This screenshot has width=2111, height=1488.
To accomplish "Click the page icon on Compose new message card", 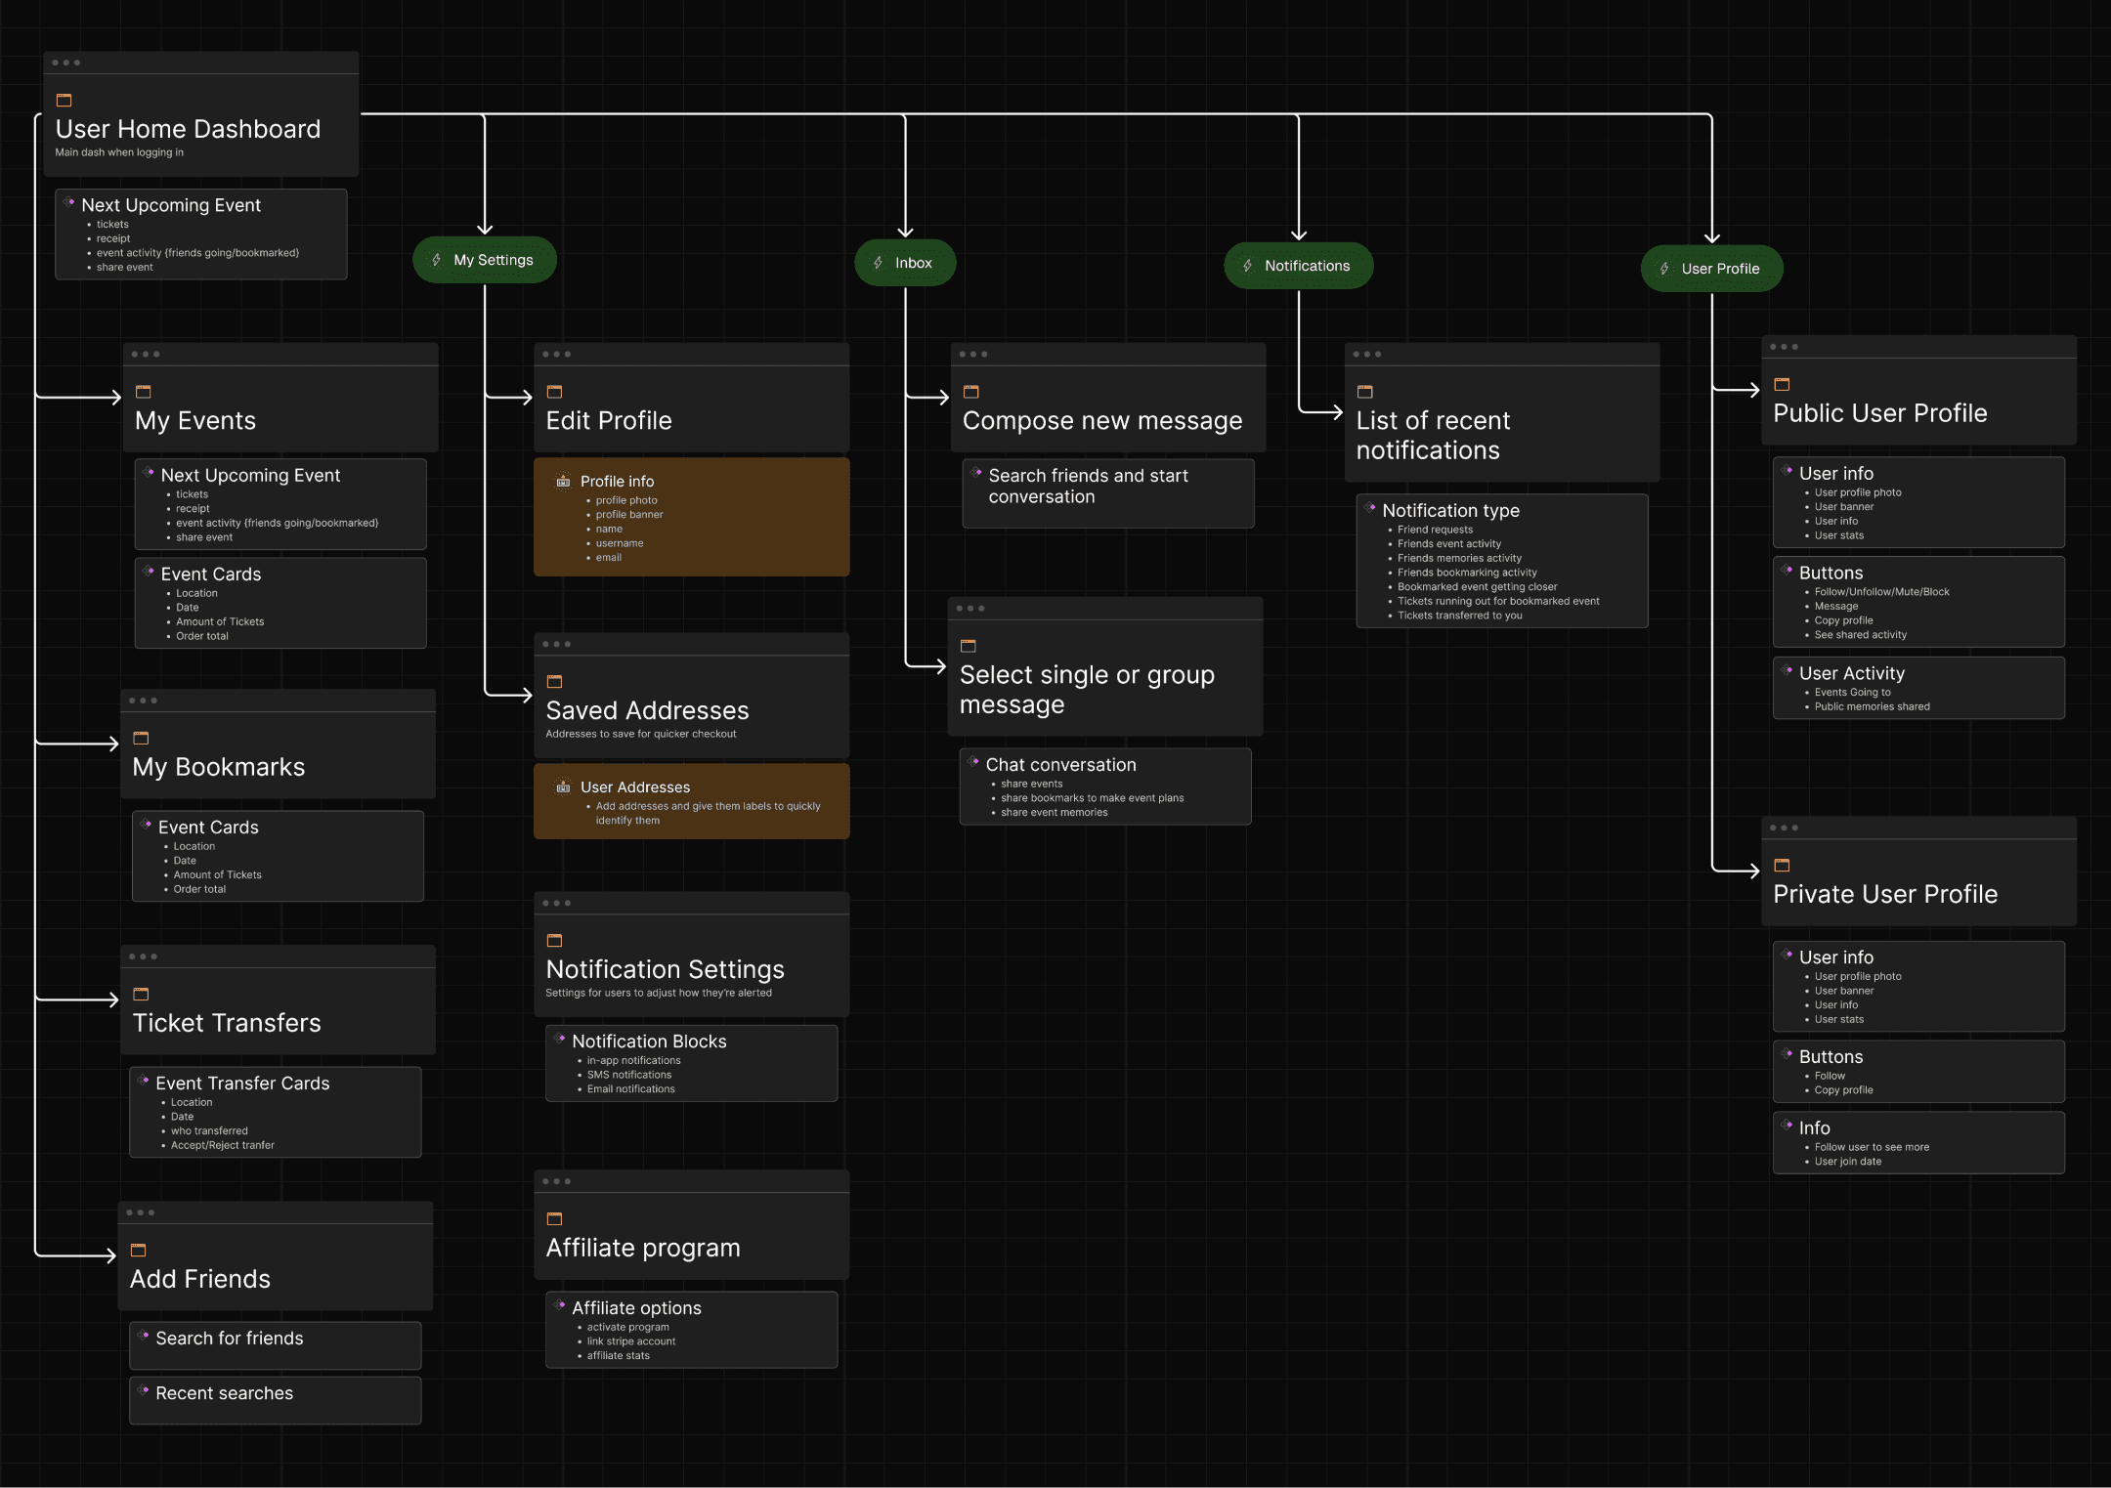I will pos(971,390).
